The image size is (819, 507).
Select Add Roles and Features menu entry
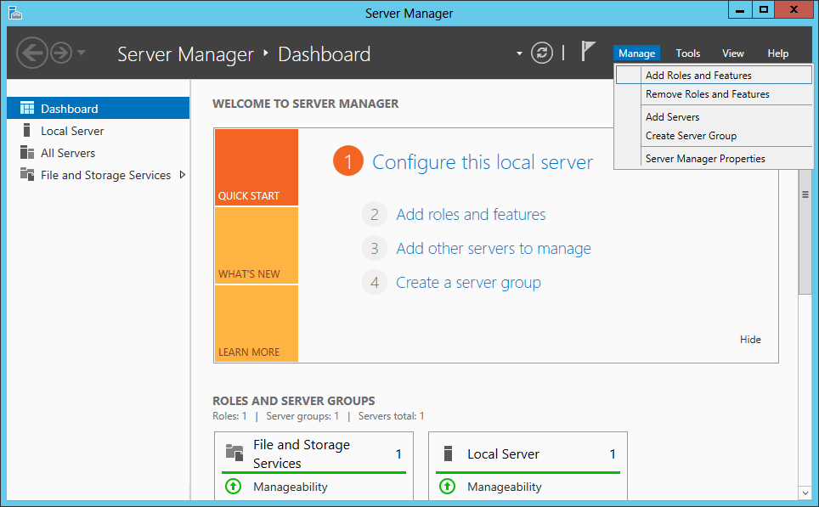[x=714, y=76]
